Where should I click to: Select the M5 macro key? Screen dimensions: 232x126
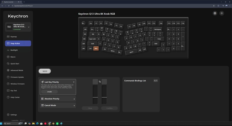click(84, 48)
